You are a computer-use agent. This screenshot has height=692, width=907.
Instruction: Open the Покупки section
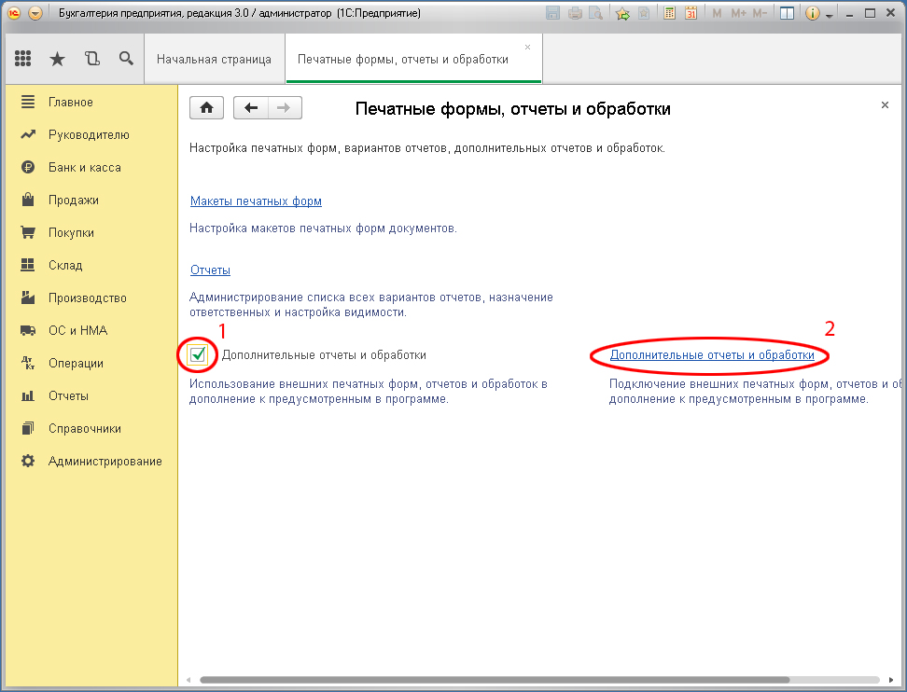pos(90,233)
